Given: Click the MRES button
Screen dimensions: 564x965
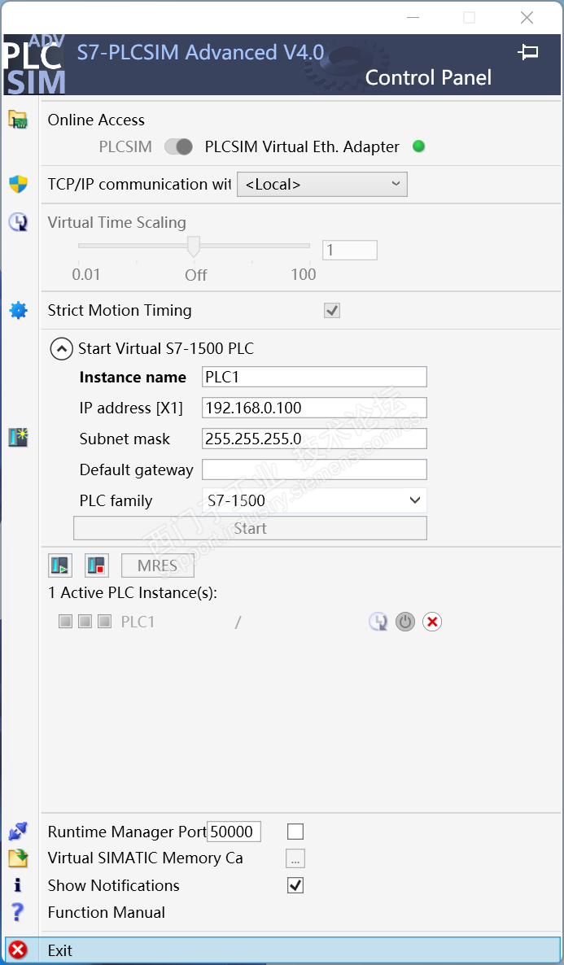Looking at the screenshot, I should [158, 565].
